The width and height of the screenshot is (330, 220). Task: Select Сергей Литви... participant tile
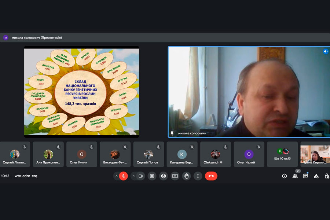(15, 154)
